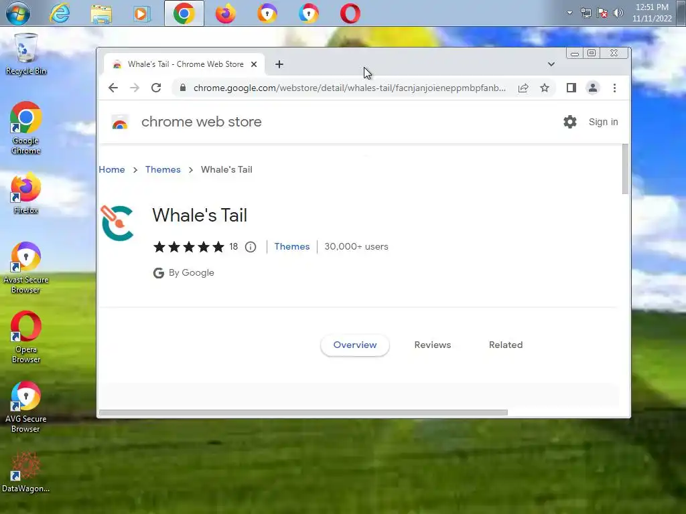The height and width of the screenshot is (514, 686).
Task: Click the By Google publisher text
Action: click(x=191, y=273)
